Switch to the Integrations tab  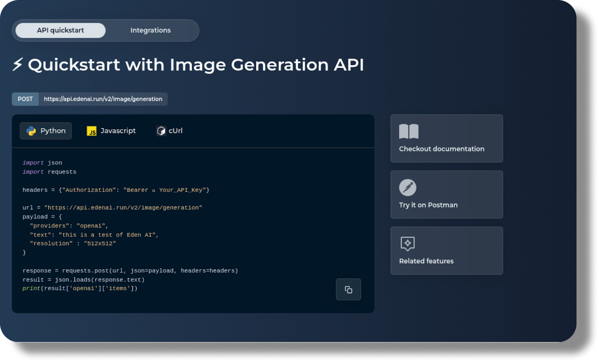click(x=150, y=30)
